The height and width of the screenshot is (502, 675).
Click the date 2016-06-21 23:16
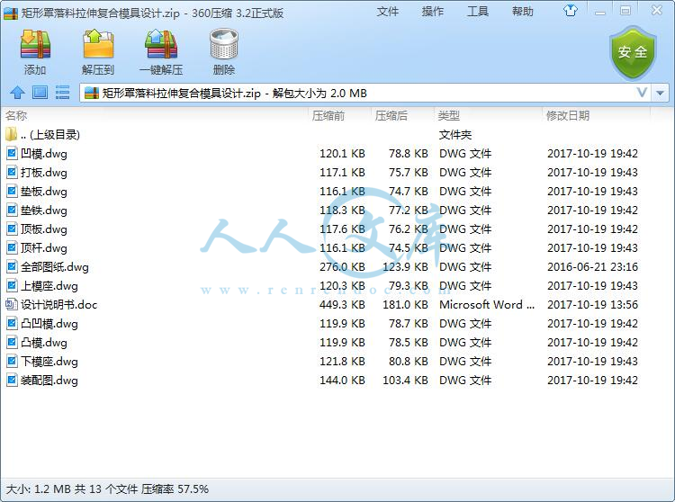coord(592,267)
